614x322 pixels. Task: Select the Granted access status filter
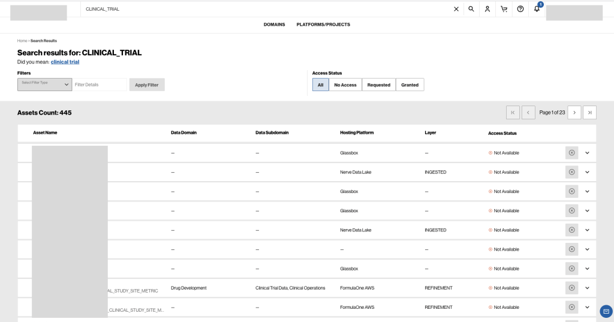(410, 85)
